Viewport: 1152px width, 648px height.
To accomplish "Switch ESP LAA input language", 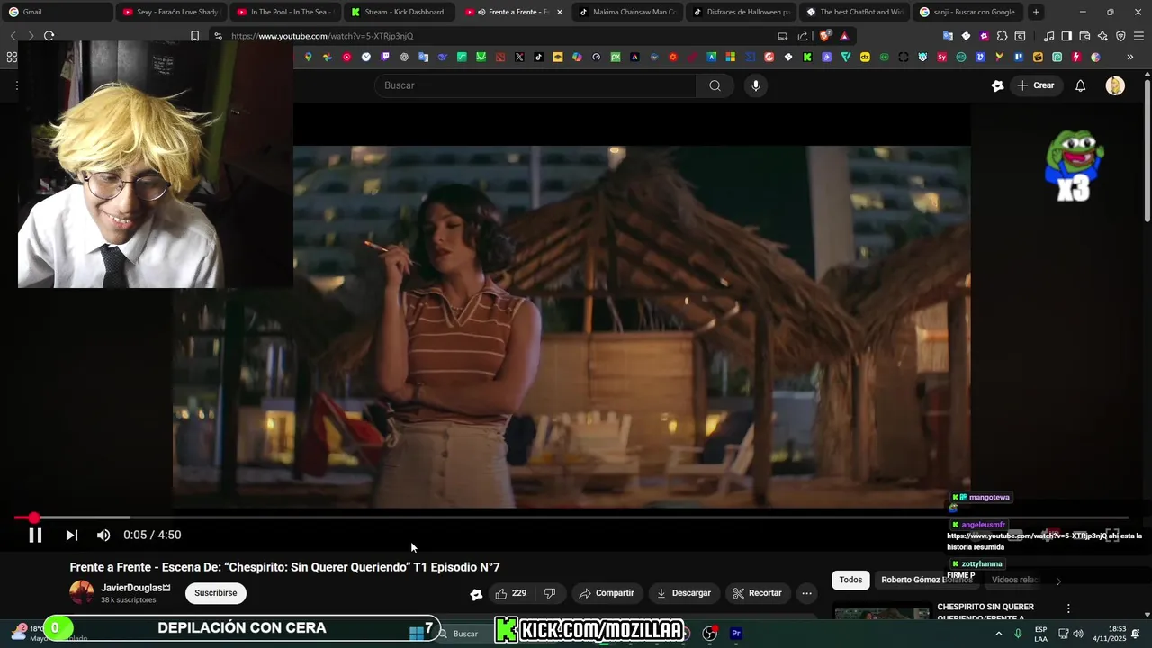I will click(1040, 634).
